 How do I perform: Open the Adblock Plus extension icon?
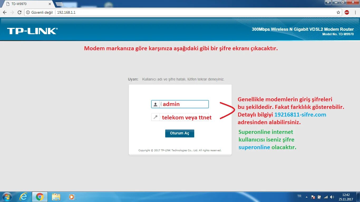click(x=347, y=12)
